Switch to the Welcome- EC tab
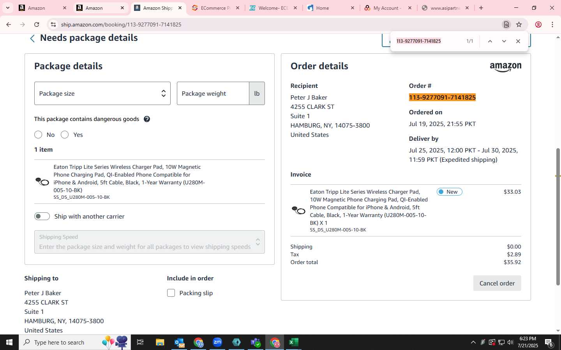Viewport: 561px width, 350px height. click(273, 8)
